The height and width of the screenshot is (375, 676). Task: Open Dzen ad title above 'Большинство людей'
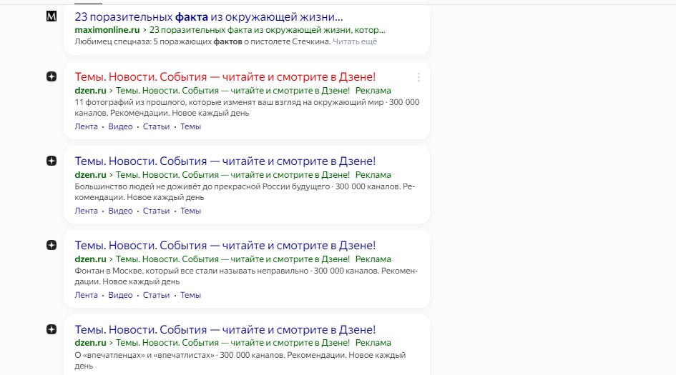click(225, 161)
